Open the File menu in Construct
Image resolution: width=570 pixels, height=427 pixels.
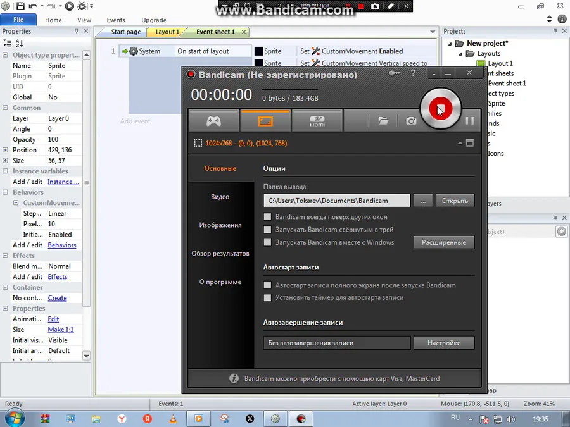(18, 20)
